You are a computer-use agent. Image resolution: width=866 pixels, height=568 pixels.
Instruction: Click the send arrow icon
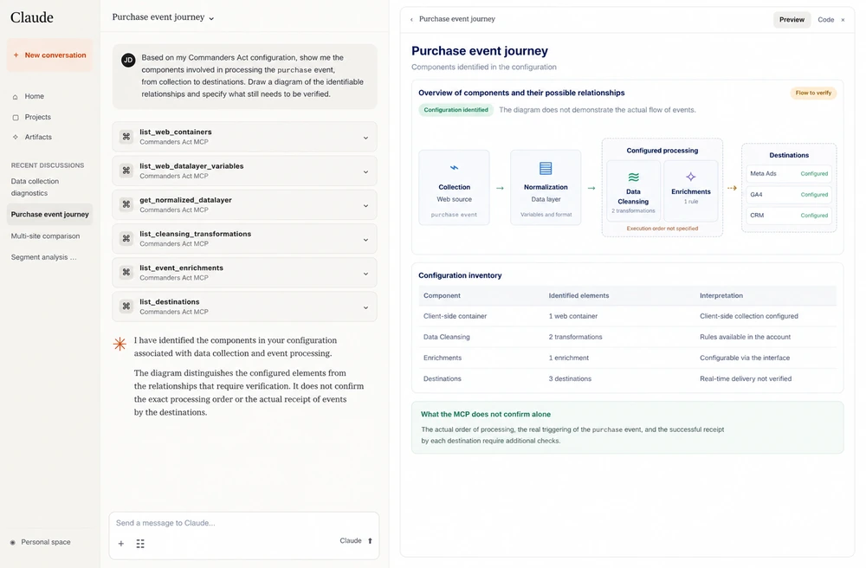coord(370,541)
